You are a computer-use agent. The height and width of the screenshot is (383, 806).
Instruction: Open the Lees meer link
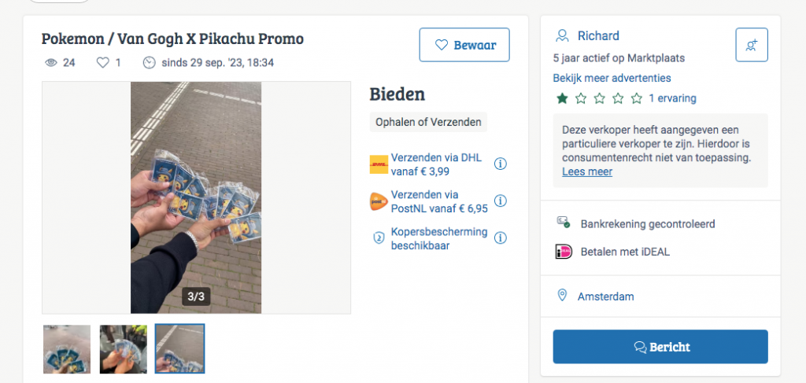click(x=586, y=171)
